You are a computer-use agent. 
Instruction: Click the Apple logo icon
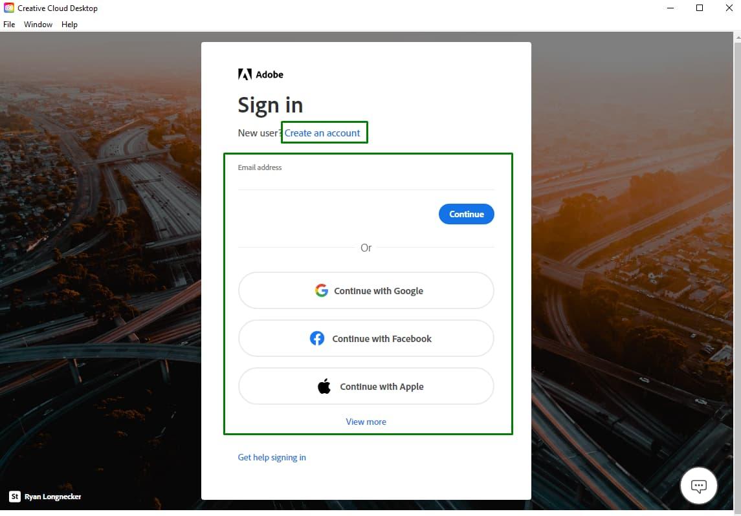(x=324, y=385)
